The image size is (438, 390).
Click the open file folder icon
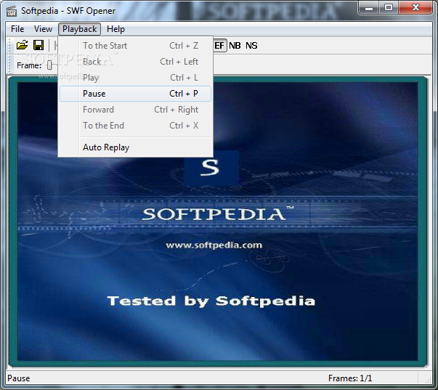pos(22,45)
